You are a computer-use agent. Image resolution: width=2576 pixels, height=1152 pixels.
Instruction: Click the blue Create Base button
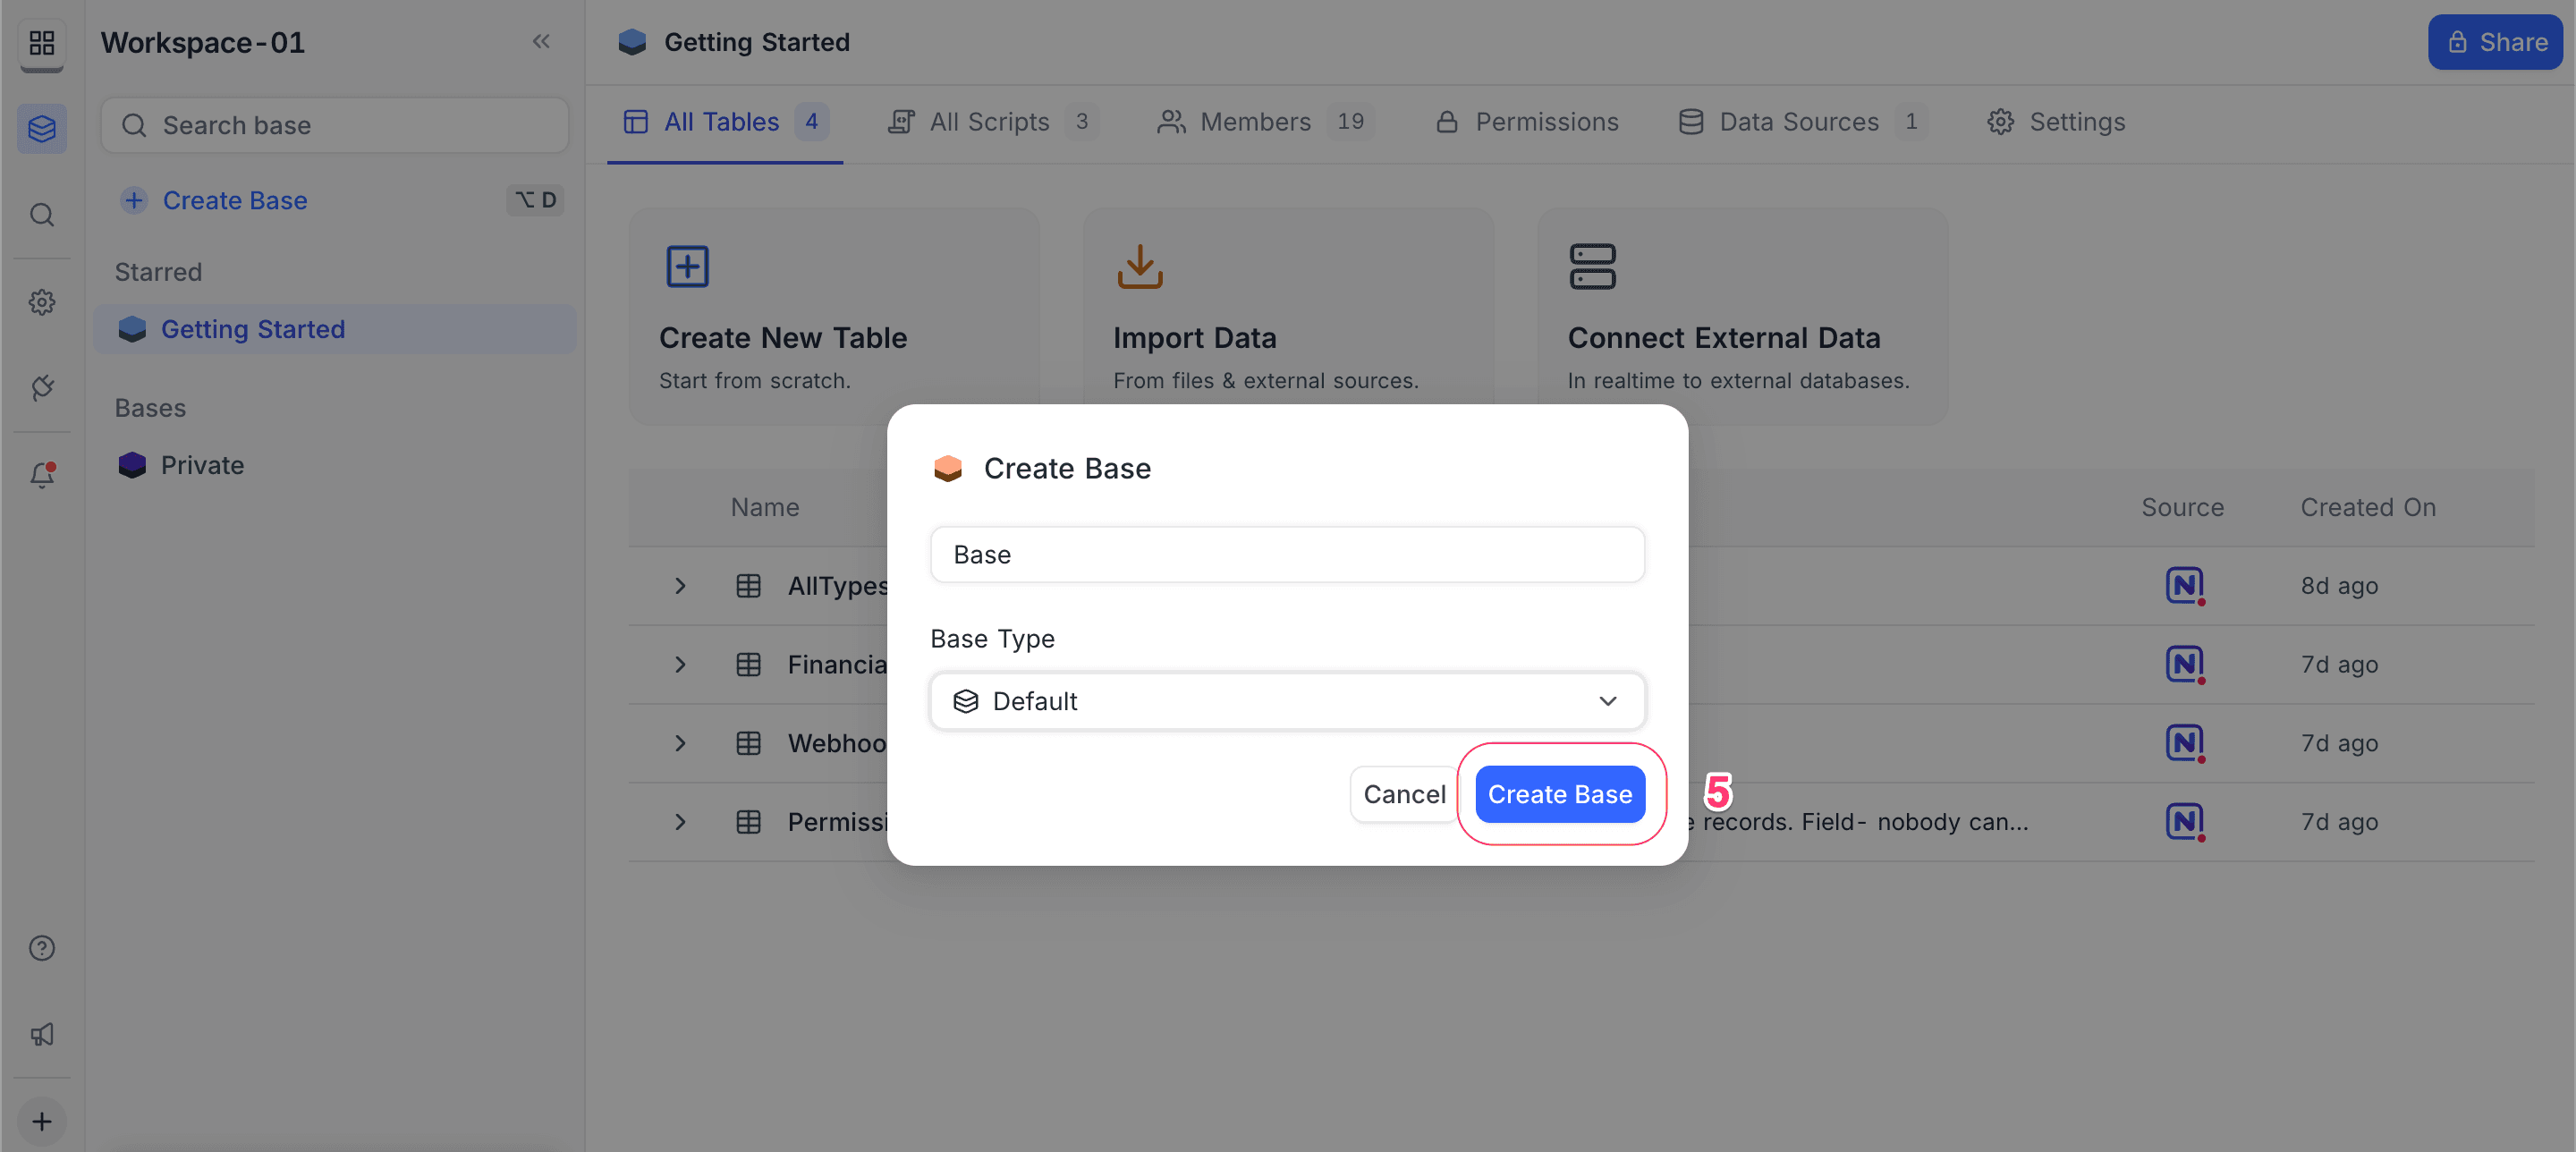click(1559, 794)
